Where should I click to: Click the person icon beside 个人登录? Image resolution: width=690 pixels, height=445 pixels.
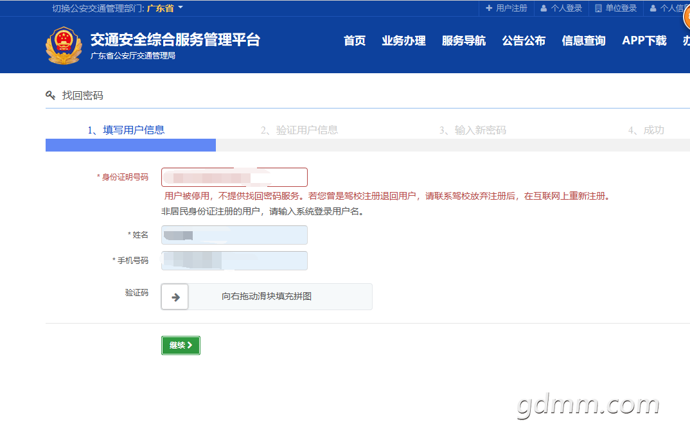coord(544,8)
